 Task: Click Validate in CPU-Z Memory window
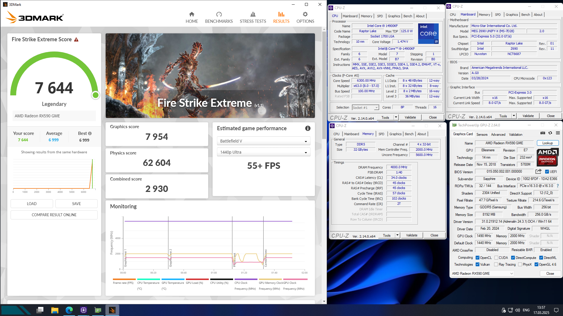coord(412,235)
